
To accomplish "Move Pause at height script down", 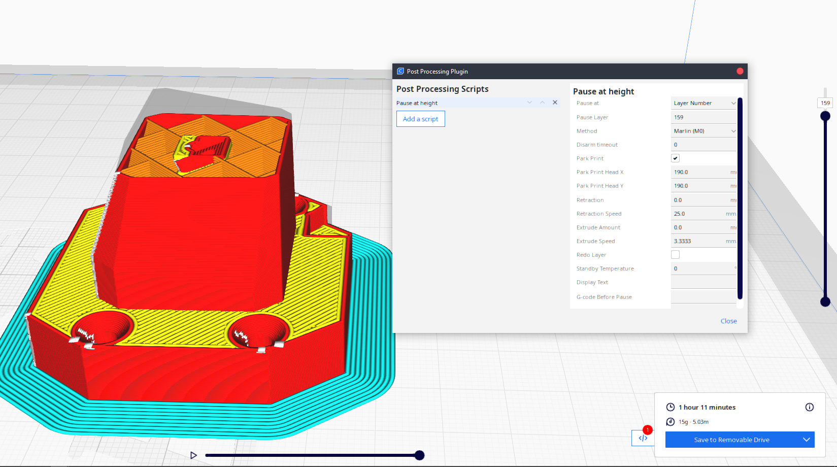I will point(529,103).
